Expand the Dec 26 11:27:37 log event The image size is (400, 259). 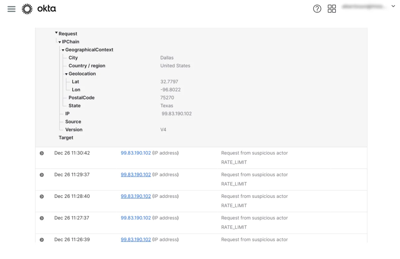(x=42, y=218)
